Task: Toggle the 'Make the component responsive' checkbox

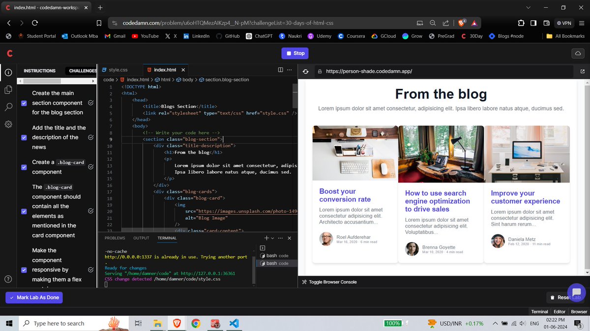Action: (24, 270)
